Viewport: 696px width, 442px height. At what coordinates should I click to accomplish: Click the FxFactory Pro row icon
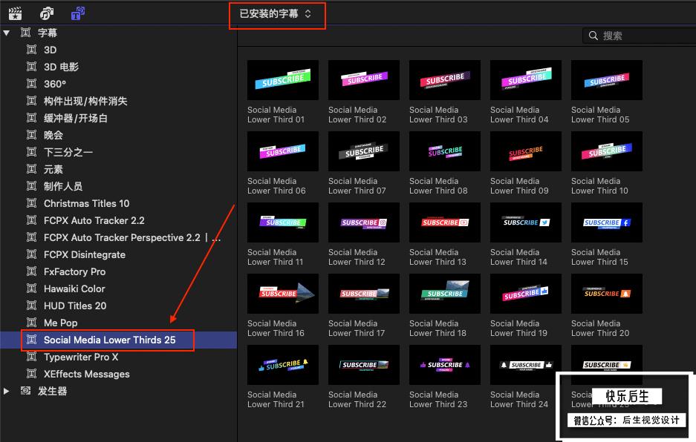tap(31, 271)
